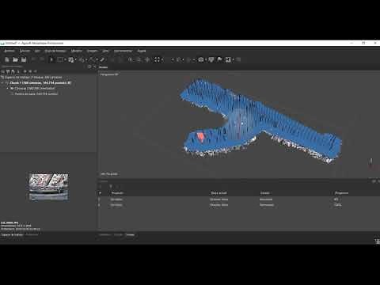This screenshot has width=380, height=285.
Task: Create a new project with the New icon
Action: click(7, 59)
